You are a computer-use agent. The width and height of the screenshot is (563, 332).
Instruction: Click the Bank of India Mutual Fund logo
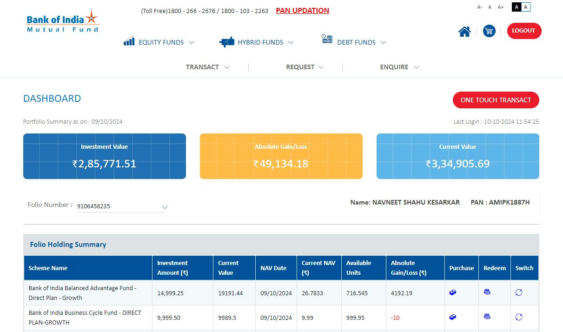coord(63,21)
